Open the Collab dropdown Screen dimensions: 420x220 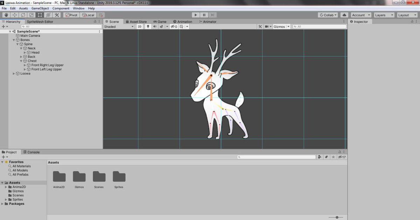(x=328, y=15)
